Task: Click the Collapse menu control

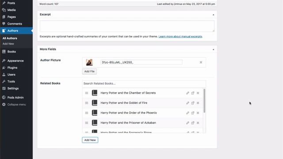Action: click(x=16, y=104)
